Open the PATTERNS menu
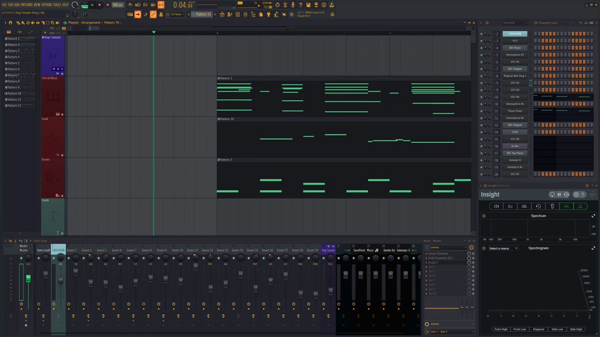Viewport: 600px width, 337px height. tap(26, 4)
